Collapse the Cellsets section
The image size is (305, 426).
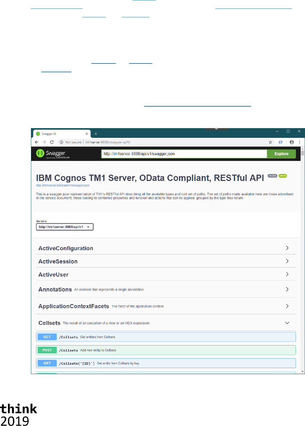[166, 323]
